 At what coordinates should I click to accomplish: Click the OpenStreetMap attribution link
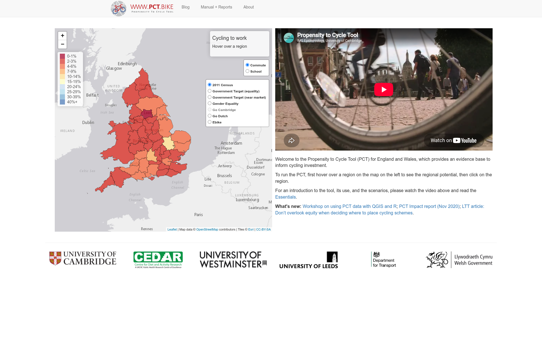(x=207, y=229)
